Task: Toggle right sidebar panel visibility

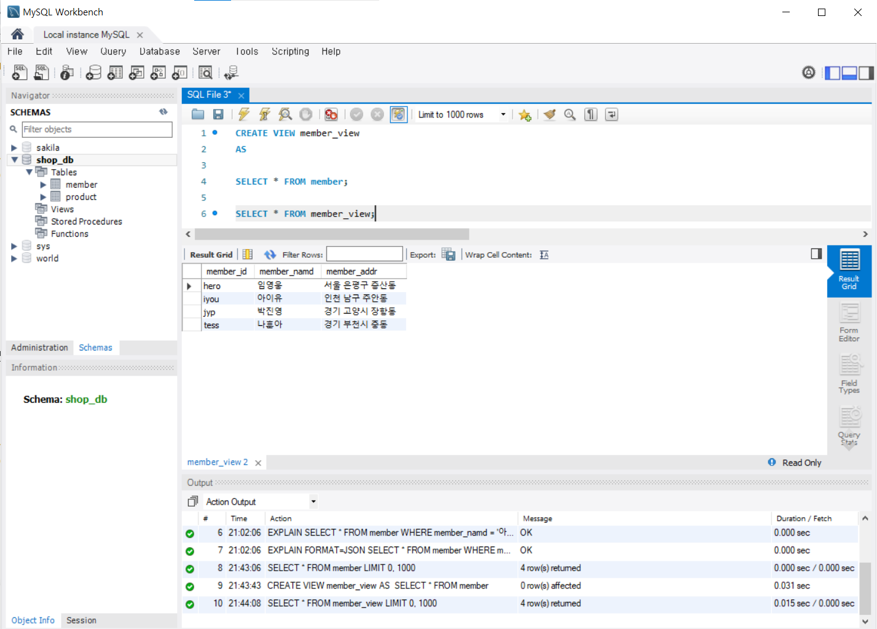Action: point(866,73)
